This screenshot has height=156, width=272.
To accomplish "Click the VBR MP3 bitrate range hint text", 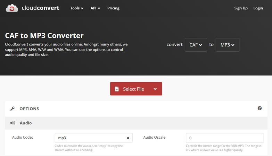I will pos(224,148).
